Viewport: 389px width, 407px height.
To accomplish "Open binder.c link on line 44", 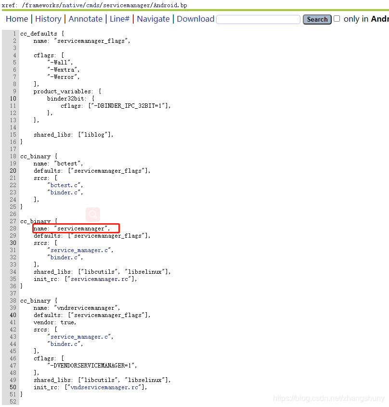I will (64, 344).
